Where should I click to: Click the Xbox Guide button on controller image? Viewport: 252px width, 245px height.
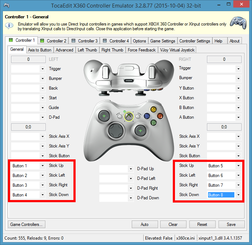point(129,116)
